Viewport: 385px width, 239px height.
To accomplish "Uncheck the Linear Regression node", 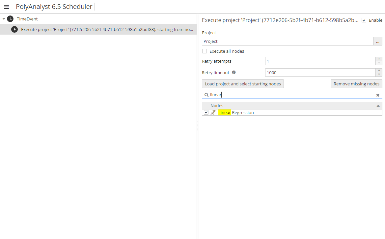I will point(206,112).
